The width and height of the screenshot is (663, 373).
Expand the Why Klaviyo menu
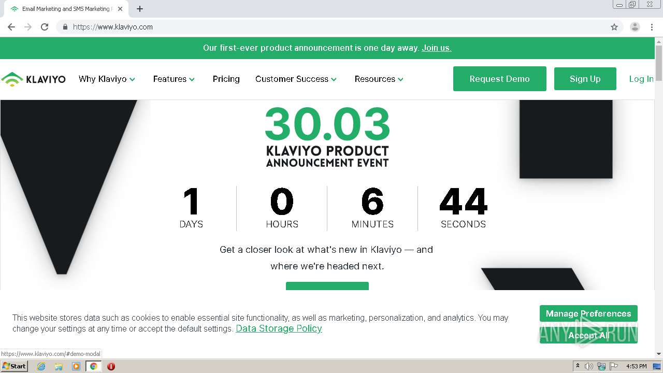(107, 79)
